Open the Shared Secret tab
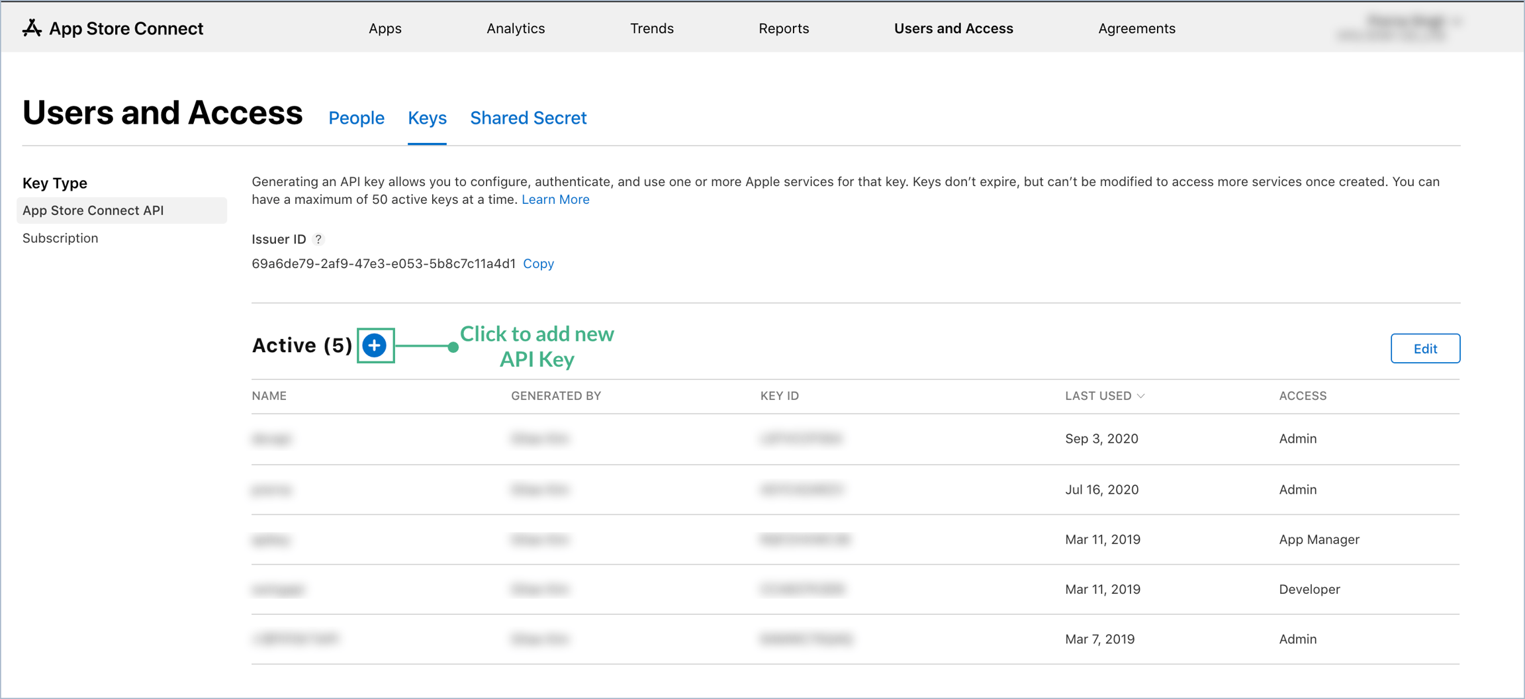The image size is (1525, 699). click(528, 118)
